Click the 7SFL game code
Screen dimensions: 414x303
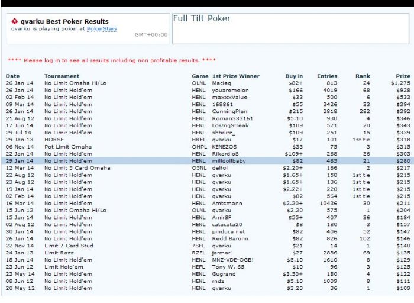198,246
